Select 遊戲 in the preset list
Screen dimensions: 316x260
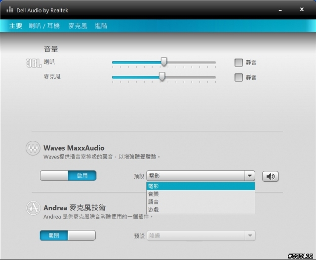[x=201, y=210]
